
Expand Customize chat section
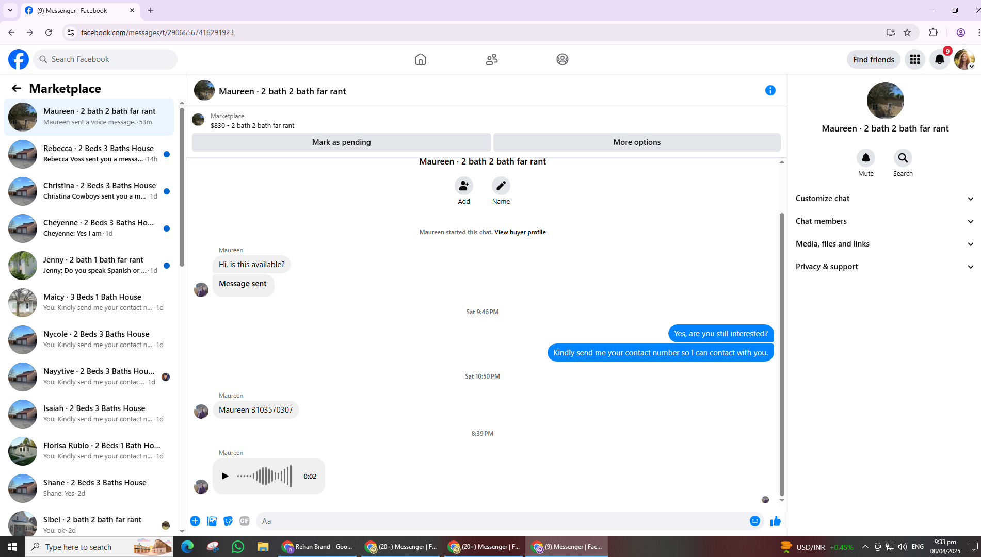tap(885, 199)
